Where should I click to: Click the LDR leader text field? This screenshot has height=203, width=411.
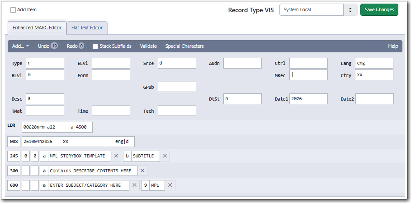coord(57,127)
